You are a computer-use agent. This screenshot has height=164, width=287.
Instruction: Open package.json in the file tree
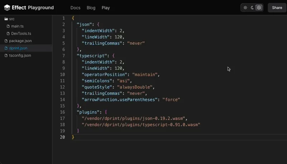coord(20,41)
